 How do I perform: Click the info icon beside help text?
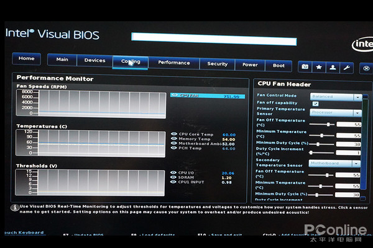[x=15, y=208]
